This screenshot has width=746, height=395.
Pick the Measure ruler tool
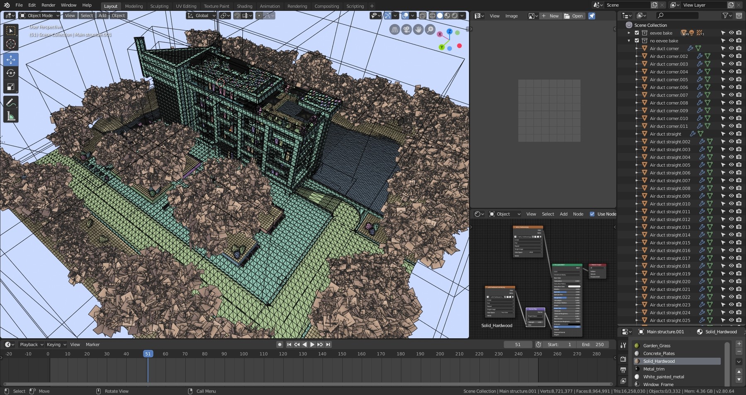(11, 116)
